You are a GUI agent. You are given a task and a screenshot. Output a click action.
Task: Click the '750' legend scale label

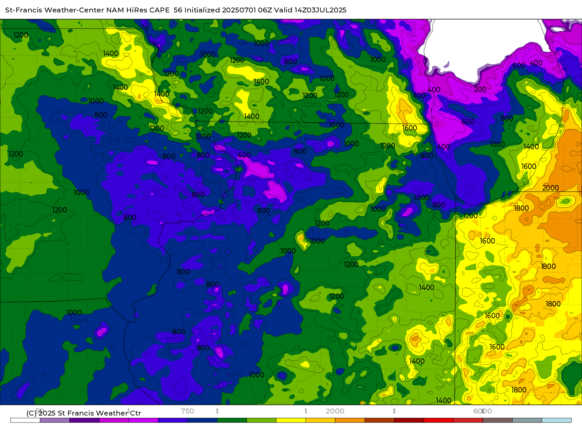(x=187, y=411)
